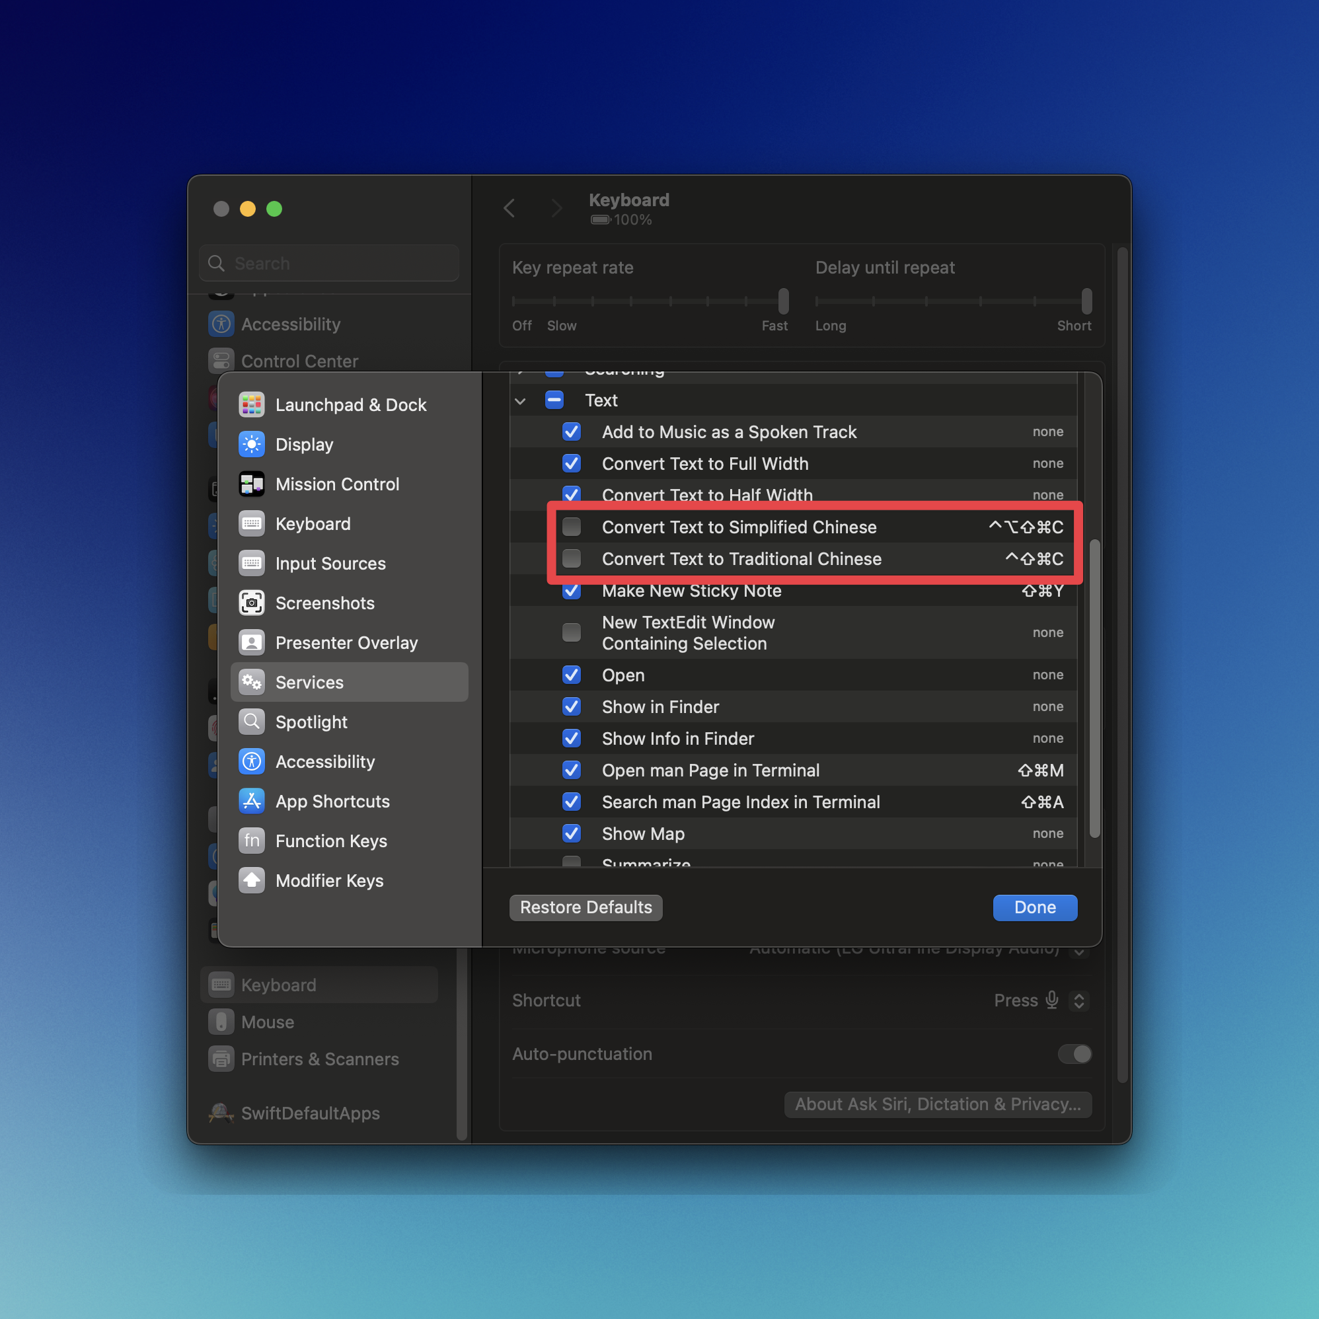
Task: Open Presenter Overlay settings
Action: [346, 642]
